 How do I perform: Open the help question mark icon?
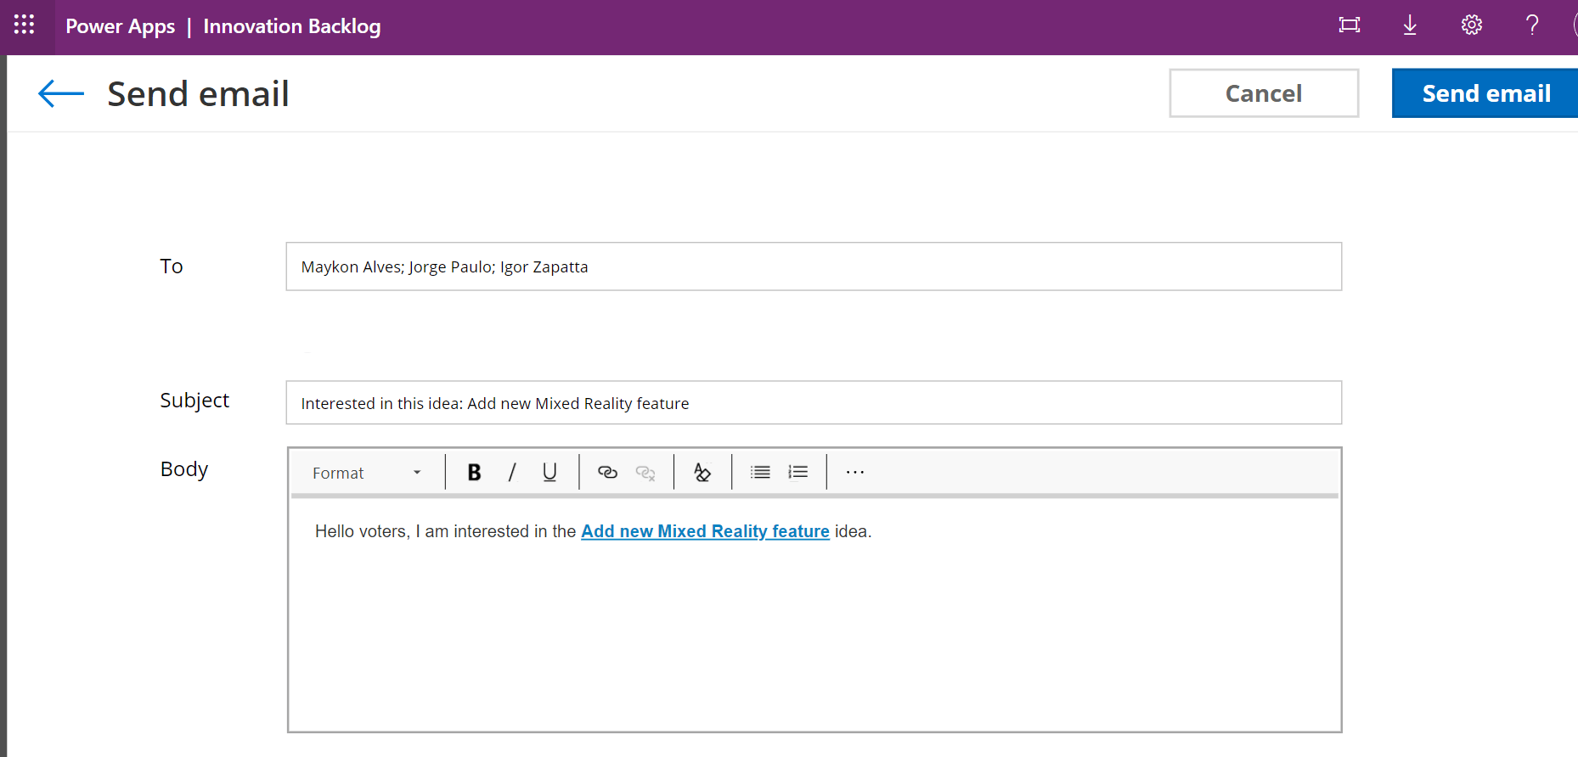coord(1532,25)
